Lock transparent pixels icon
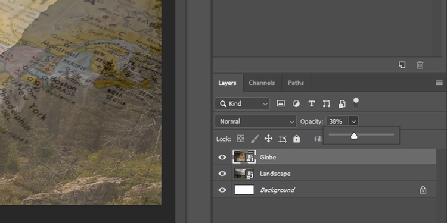The height and width of the screenshot is (223, 447). [x=241, y=139]
